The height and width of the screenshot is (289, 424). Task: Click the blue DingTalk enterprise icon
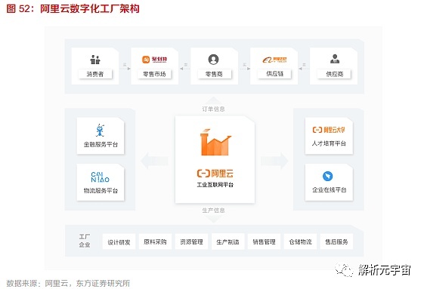click(328, 177)
